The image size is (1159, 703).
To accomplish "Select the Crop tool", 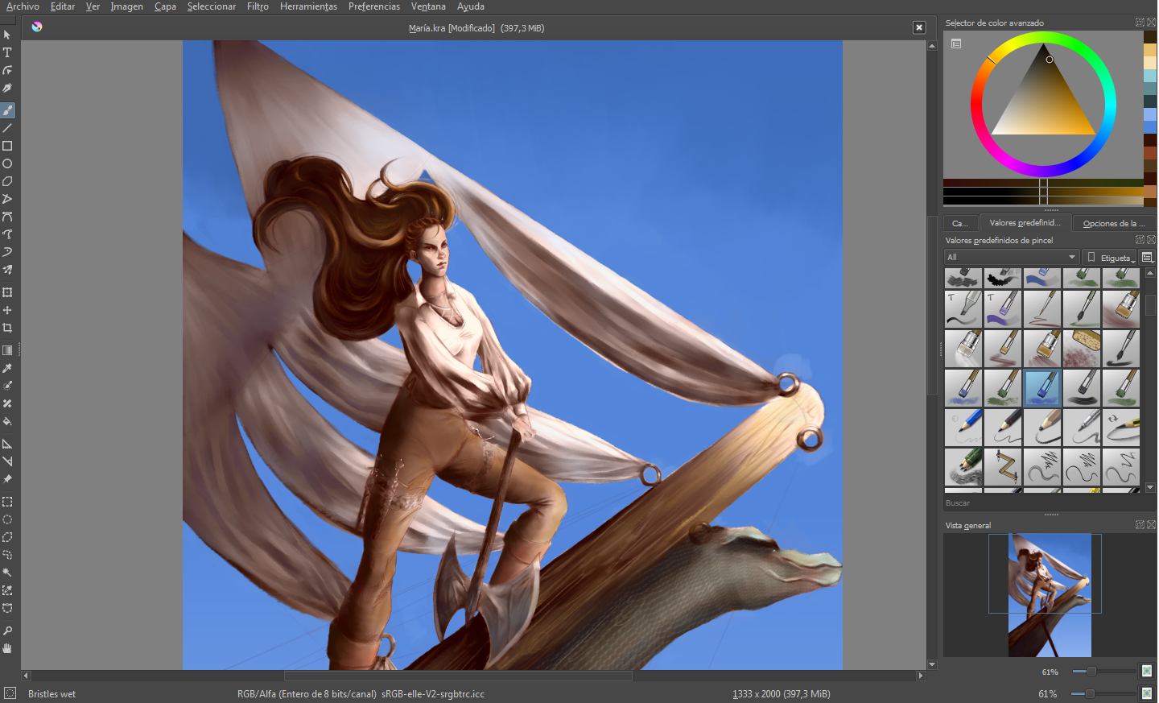I will [7, 328].
